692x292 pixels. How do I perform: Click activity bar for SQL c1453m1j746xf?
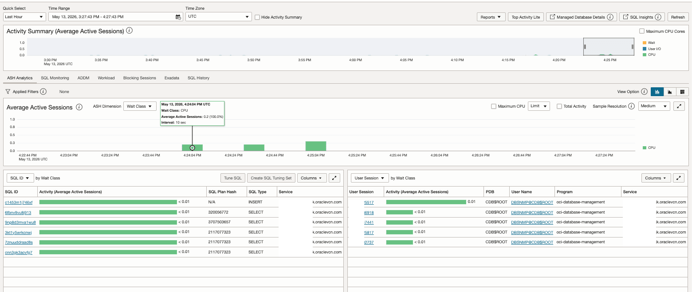tap(108, 202)
